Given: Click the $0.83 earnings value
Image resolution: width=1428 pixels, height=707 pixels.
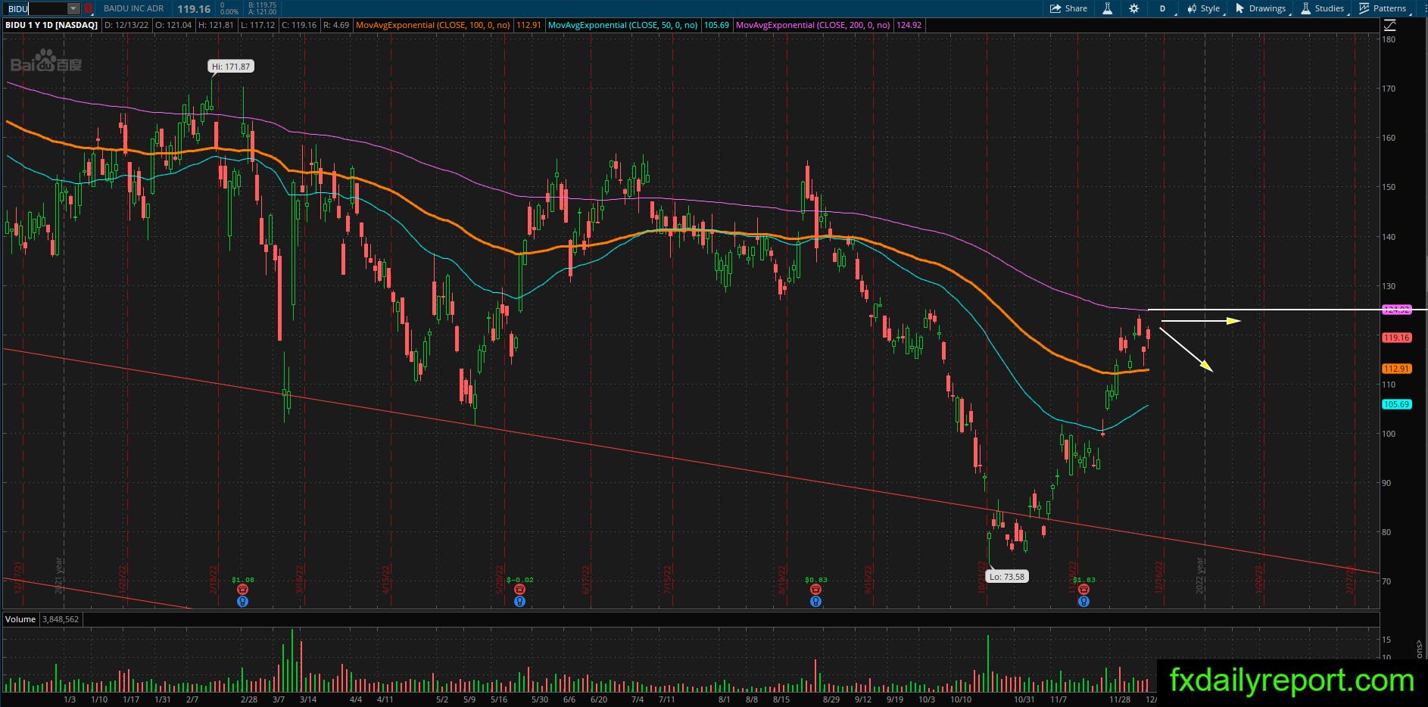Looking at the screenshot, I should click(x=815, y=580).
